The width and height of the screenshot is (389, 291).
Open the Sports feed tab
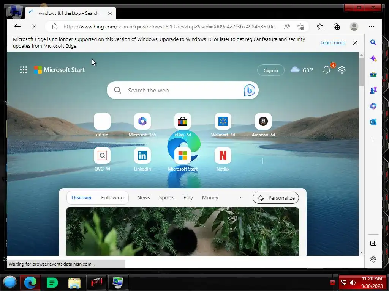tap(166, 197)
